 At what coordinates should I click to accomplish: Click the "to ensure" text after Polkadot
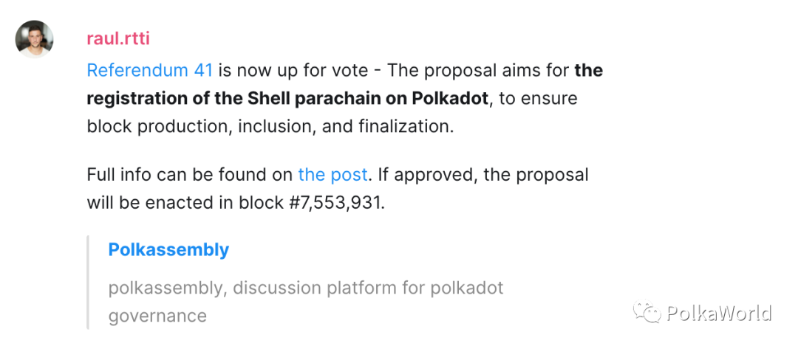[538, 99]
